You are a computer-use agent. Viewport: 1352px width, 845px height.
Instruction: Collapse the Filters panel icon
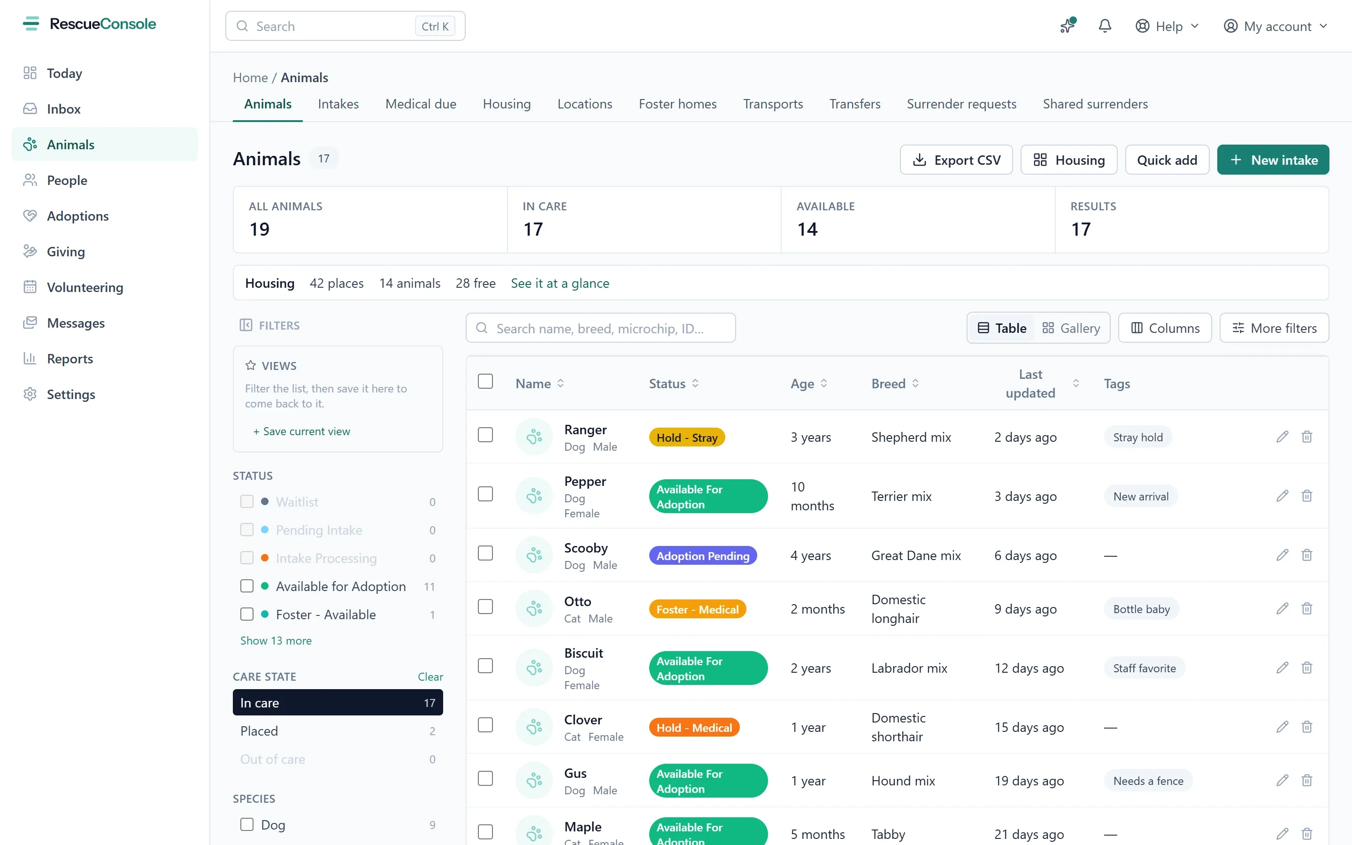[246, 325]
